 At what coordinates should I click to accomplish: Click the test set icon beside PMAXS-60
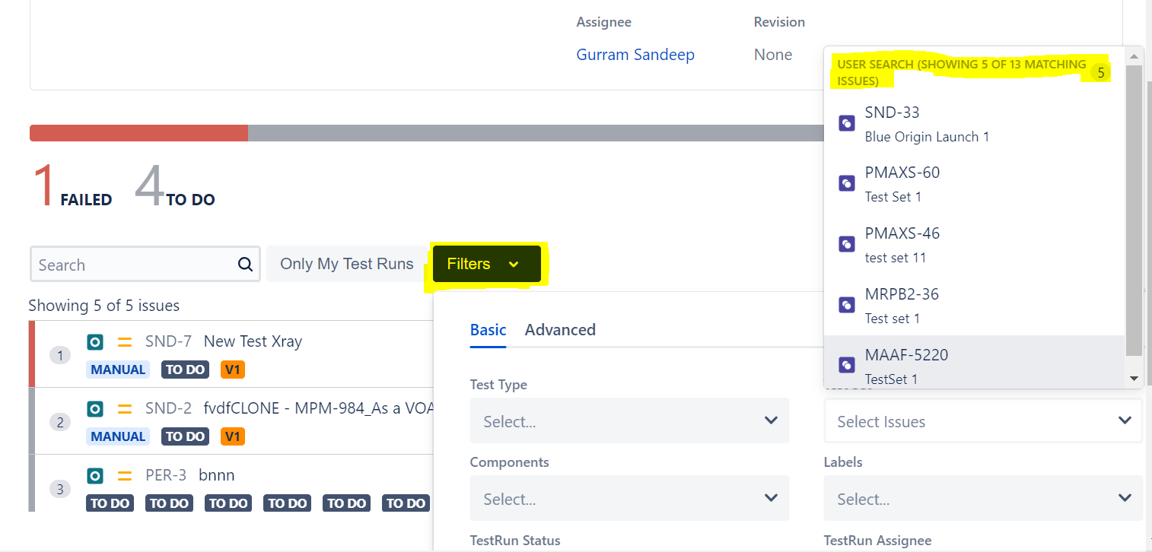point(847,183)
